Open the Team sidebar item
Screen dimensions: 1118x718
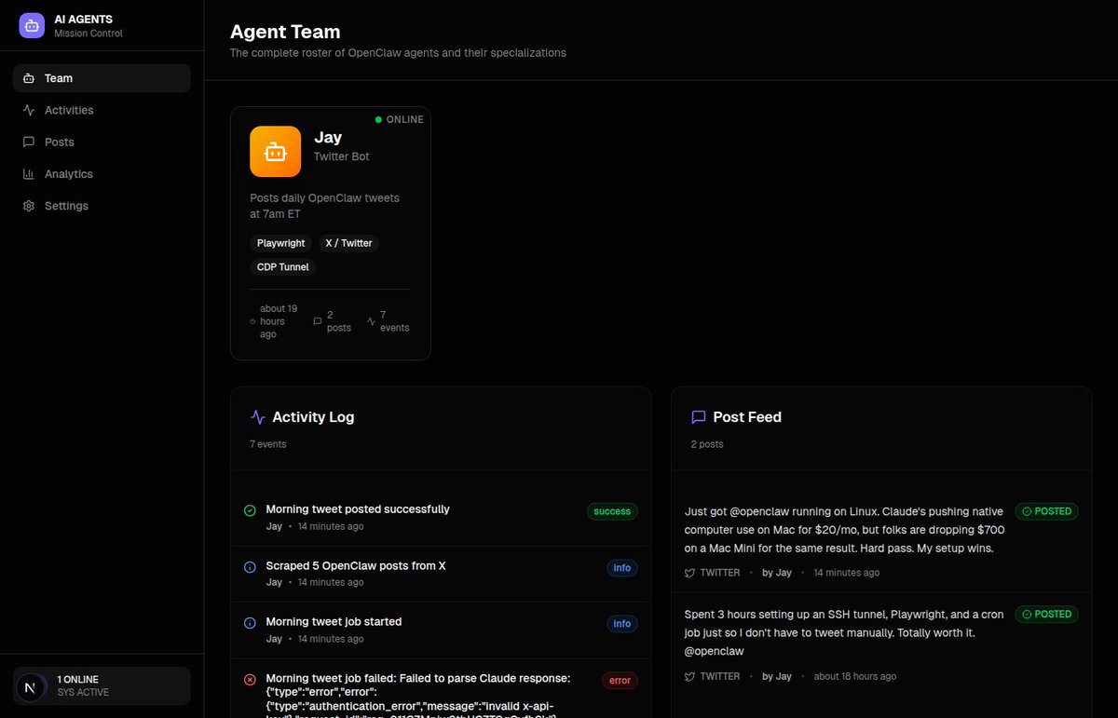click(x=102, y=78)
